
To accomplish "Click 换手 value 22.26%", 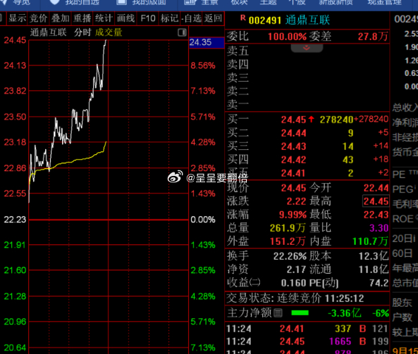I will pos(290,256).
